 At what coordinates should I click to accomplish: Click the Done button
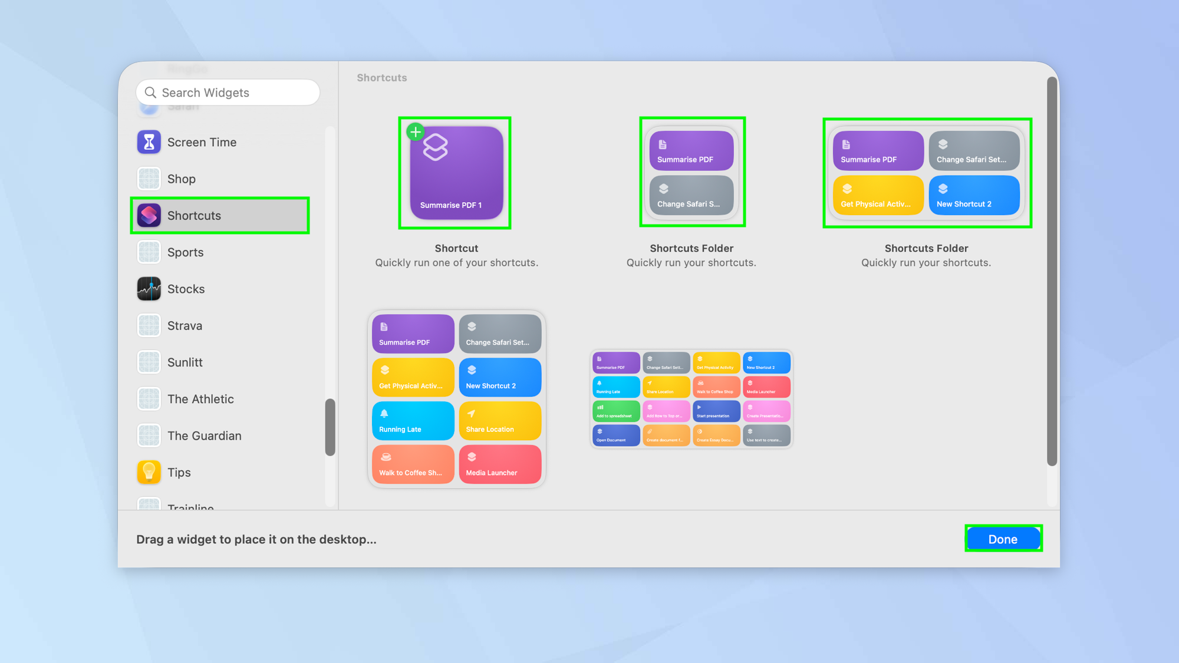(x=1003, y=538)
